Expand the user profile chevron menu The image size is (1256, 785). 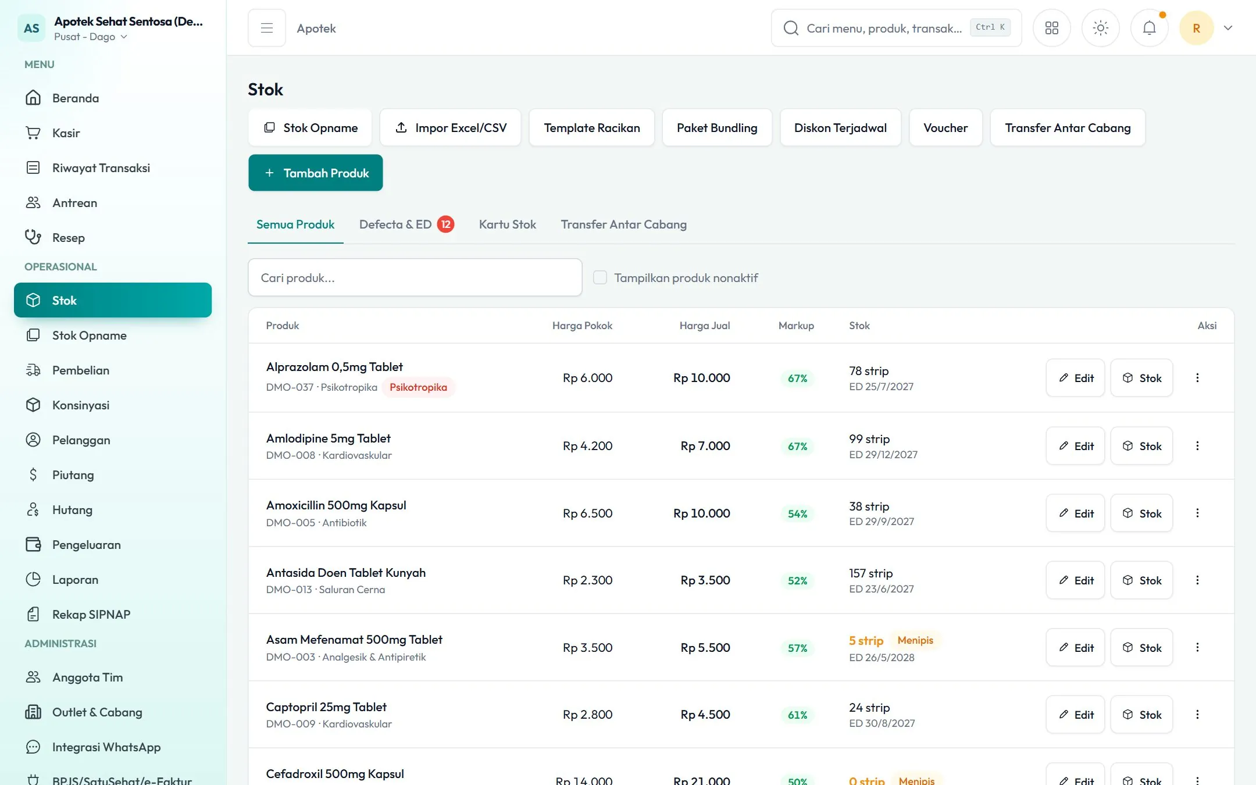click(x=1228, y=28)
